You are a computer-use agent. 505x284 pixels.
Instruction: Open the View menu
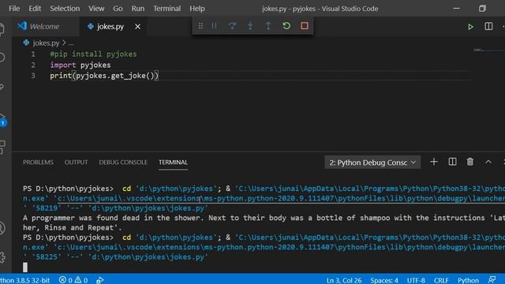[x=96, y=9]
